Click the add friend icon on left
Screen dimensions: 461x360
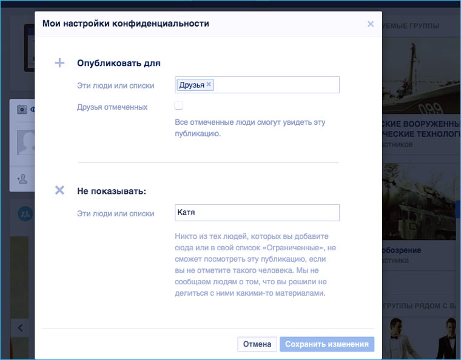pos(22,179)
